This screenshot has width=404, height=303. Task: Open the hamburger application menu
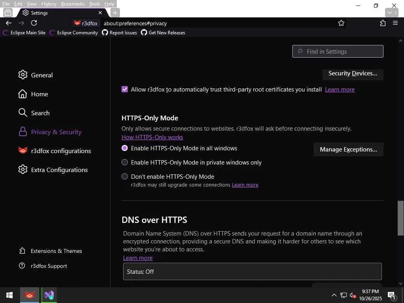click(395, 23)
